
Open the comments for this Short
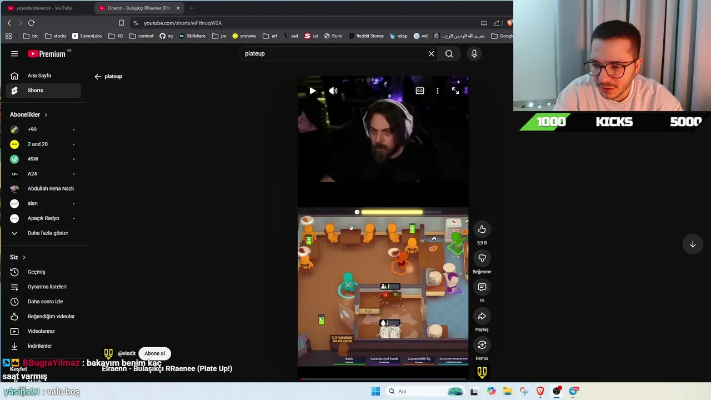click(482, 287)
